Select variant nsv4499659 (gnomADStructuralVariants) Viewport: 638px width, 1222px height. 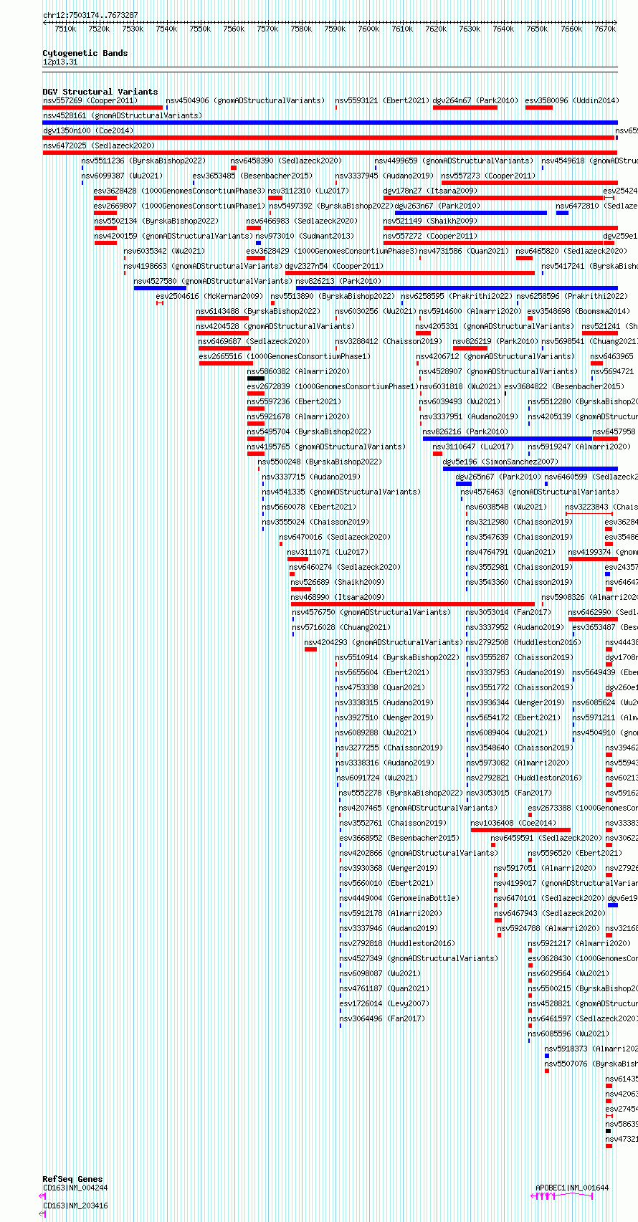(454, 161)
